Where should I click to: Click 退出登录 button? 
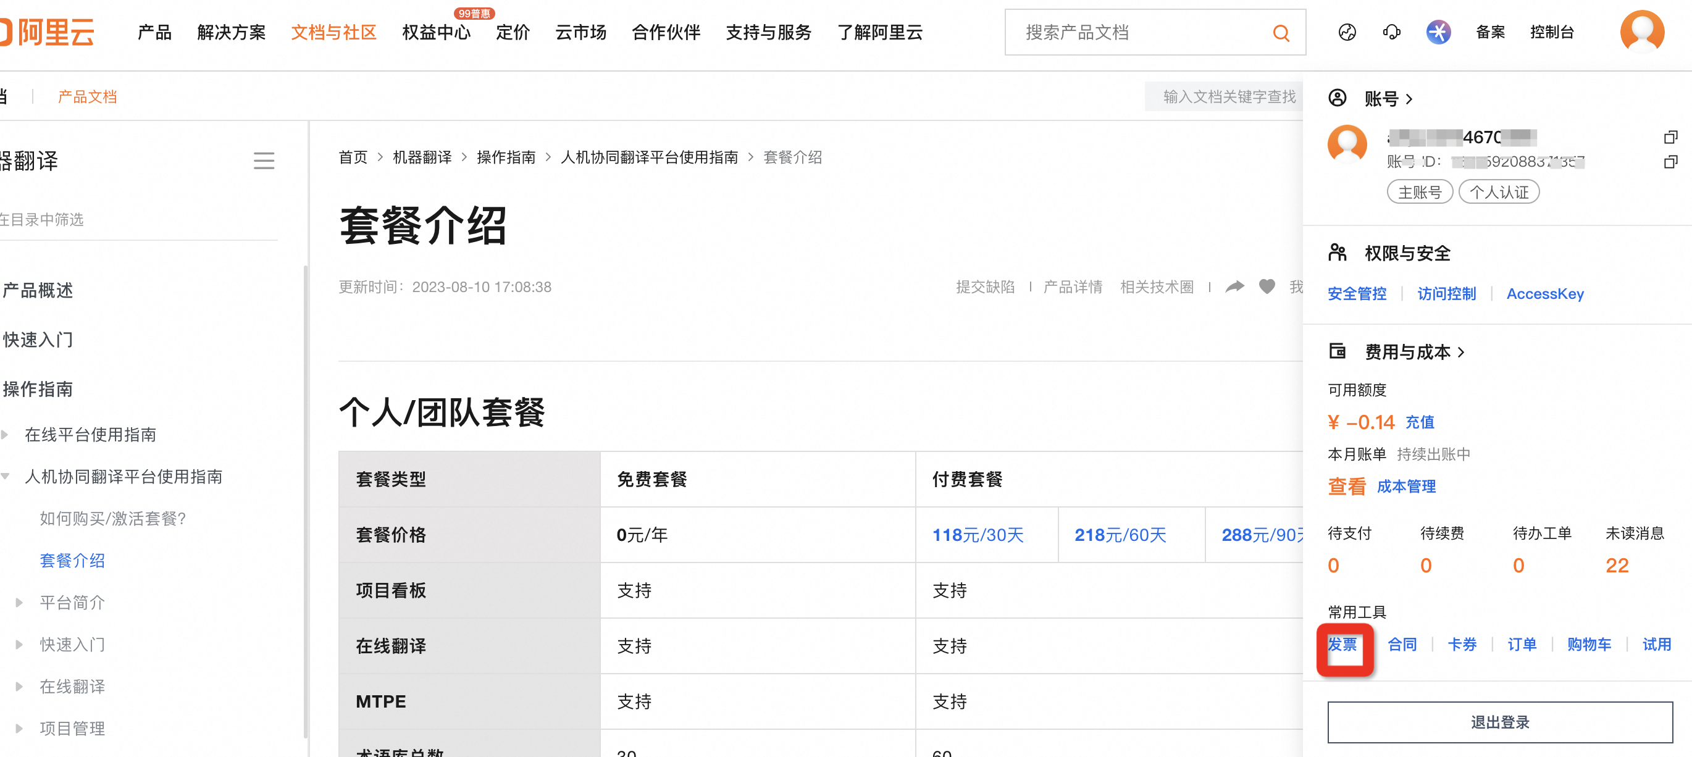tap(1499, 722)
